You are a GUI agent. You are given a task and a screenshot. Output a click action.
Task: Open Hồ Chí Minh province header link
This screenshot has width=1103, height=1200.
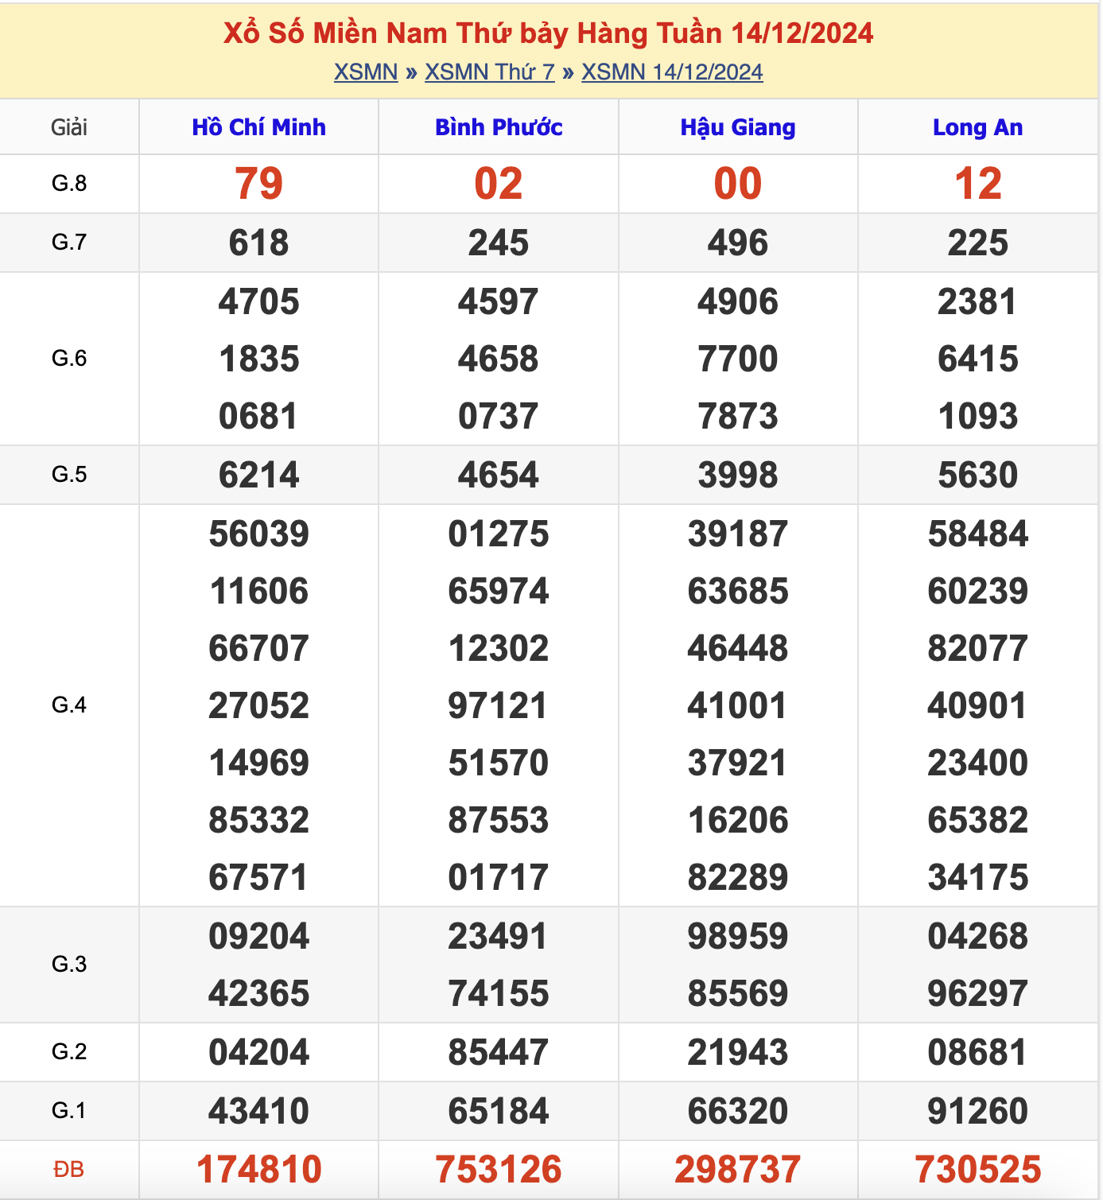(259, 127)
